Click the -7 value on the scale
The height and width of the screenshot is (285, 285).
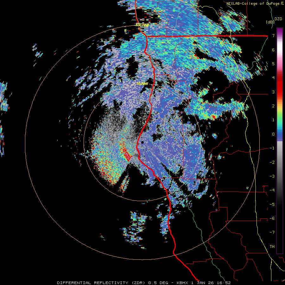pyautogui.click(x=272, y=232)
